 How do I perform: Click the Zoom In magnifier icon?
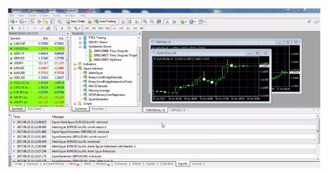[145, 22]
